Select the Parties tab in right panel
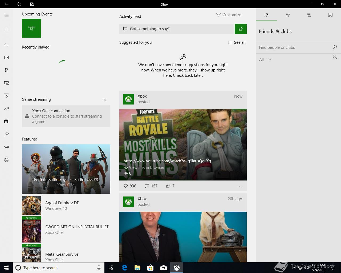This screenshot has width=341, height=273. pos(288,15)
